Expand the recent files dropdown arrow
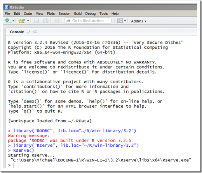The image size is (202, 173). point(28,21)
